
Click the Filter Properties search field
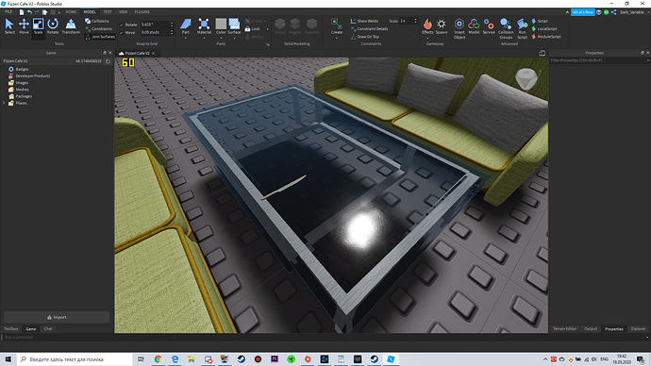pyautogui.click(x=598, y=60)
